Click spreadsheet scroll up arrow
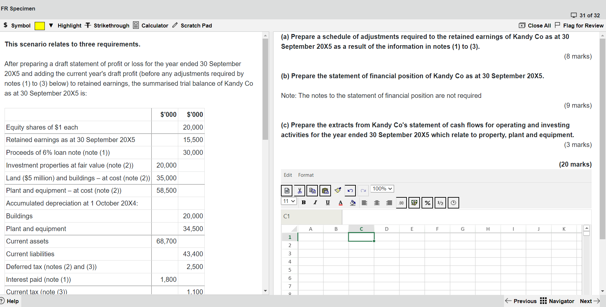The height and width of the screenshot is (307, 606). click(x=587, y=228)
